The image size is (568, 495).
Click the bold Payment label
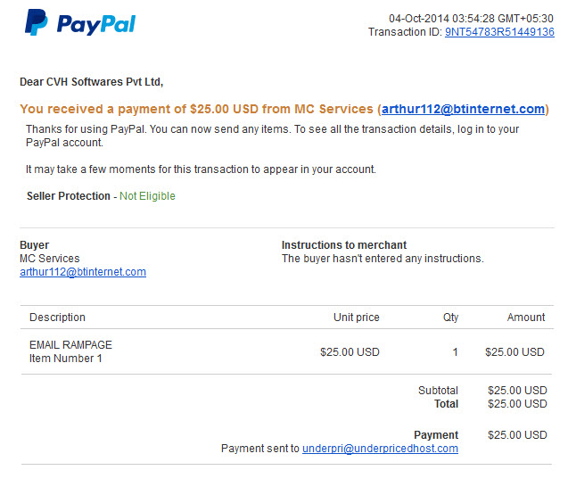click(x=436, y=435)
